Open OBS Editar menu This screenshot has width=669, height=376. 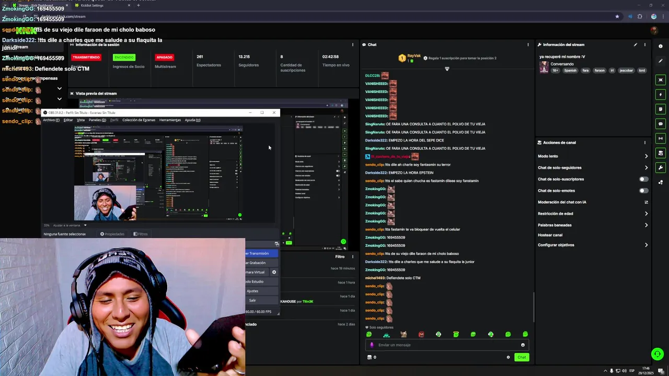(68, 120)
